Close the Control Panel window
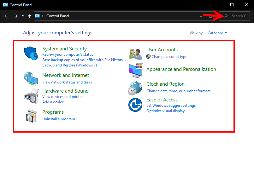The height and width of the screenshot is (183, 254). click(246, 5)
